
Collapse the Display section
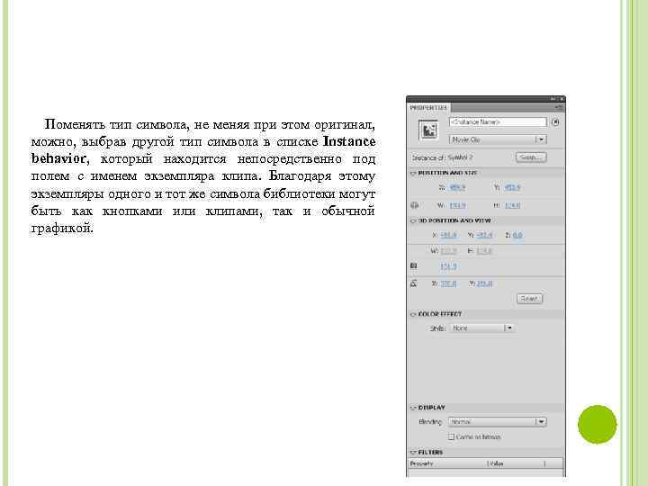click(x=413, y=408)
